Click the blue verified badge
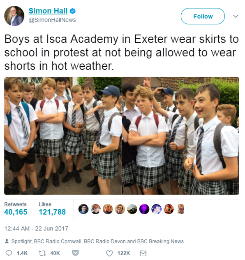 pyautogui.click(x=72, y=11)
